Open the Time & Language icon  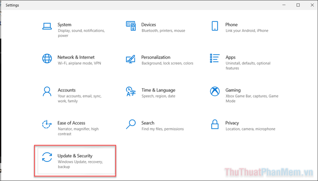[131, 91]
